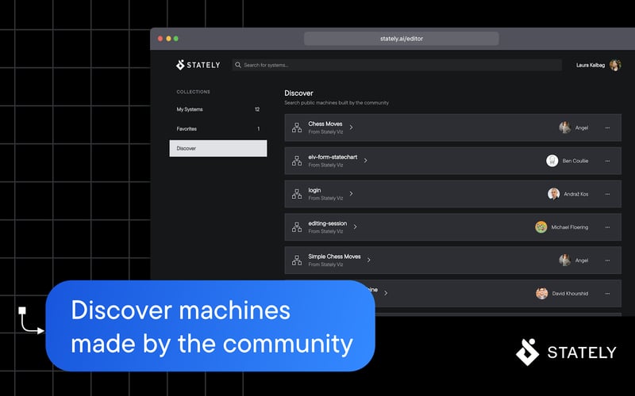
Task: Click the My Systems count 12
Action: [x=257, y=109]
